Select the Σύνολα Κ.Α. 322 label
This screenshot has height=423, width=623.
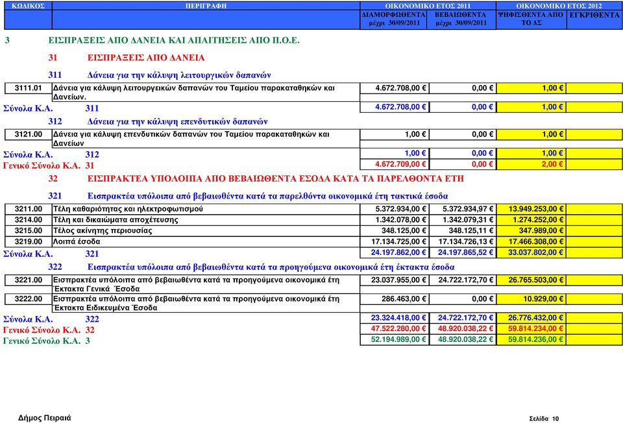(x=51, y=319)
